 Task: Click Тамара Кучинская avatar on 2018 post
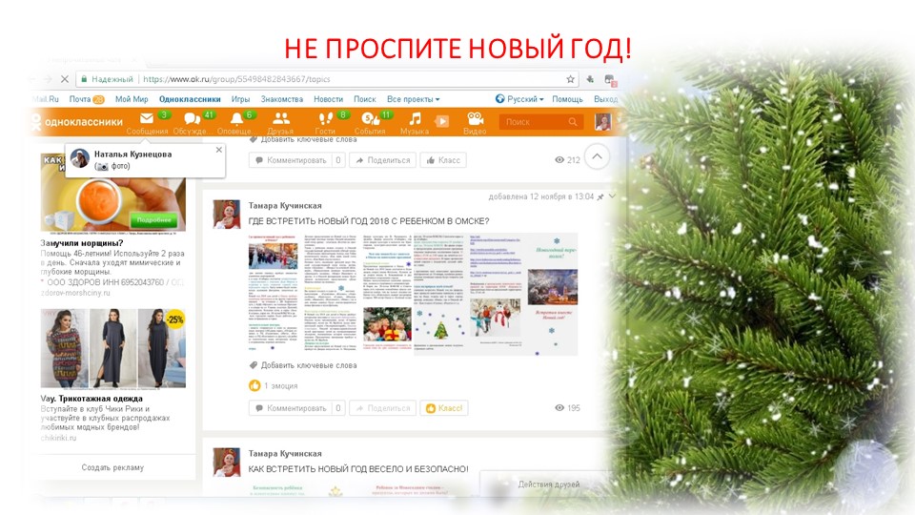[x=227, y=214]
